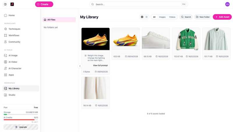Open Studio icon in sidebar
233x132 pixels.
click(6, 95)
